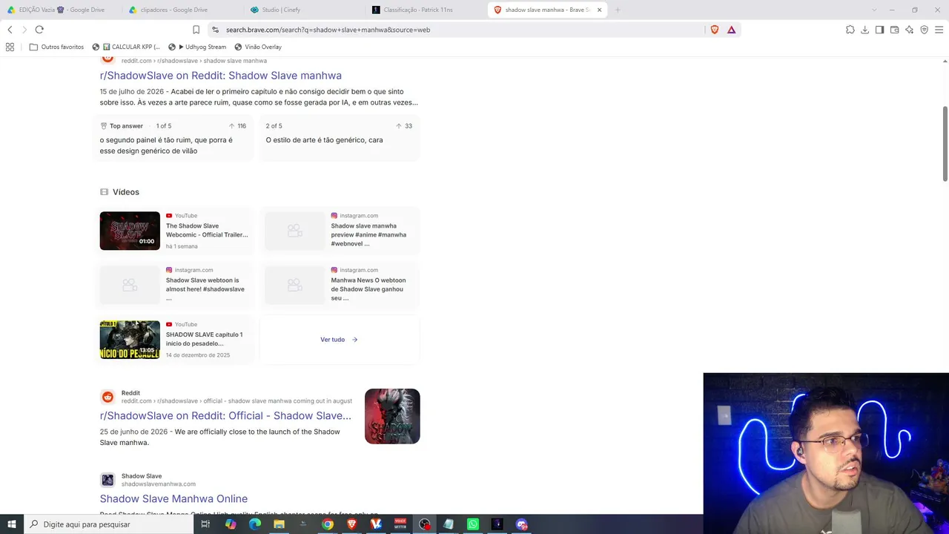The height and width of the screenshot is (534, 949).
Task: Open the OBS Studio taskbar icon
Action: click(425, 524)
